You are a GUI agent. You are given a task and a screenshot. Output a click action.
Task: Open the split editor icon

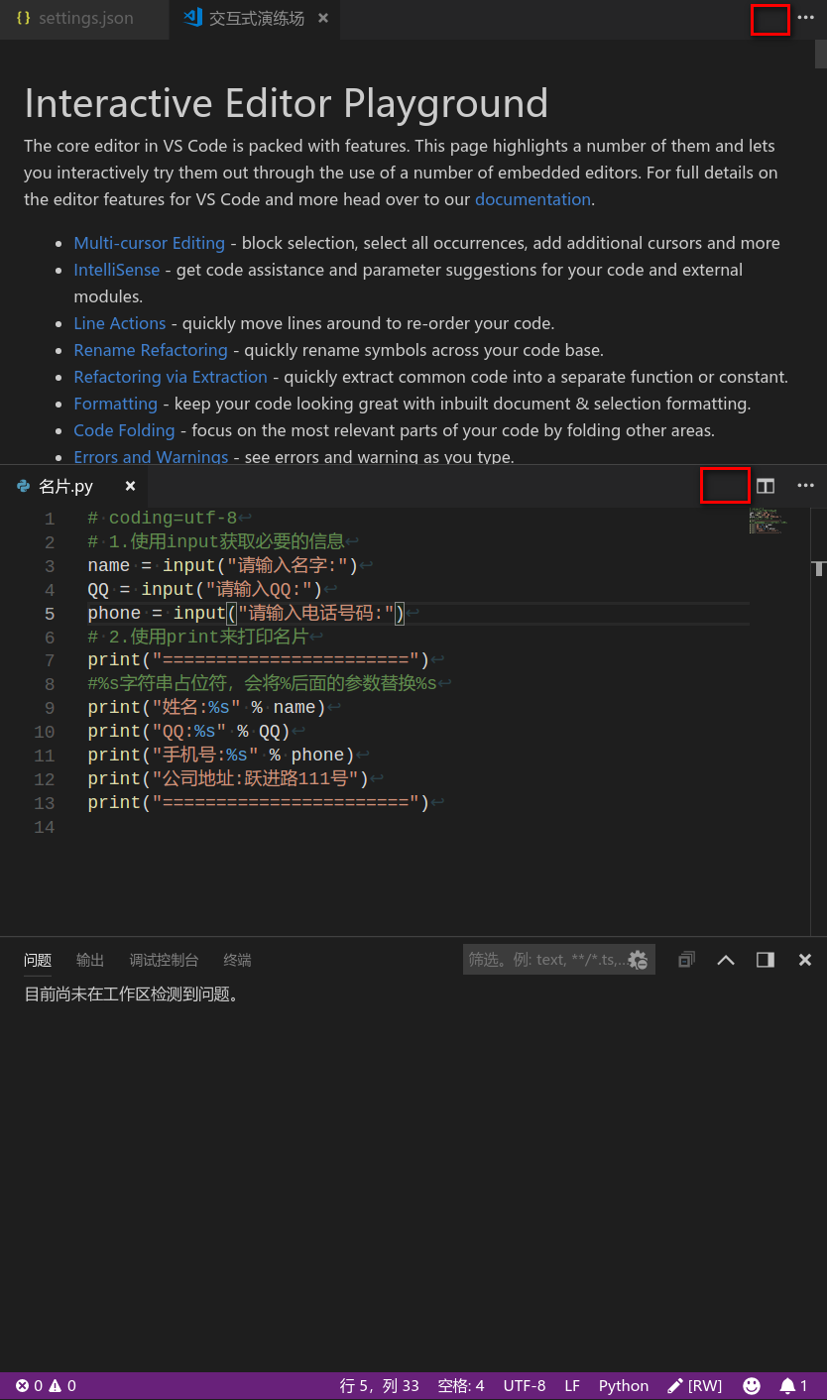765,486
